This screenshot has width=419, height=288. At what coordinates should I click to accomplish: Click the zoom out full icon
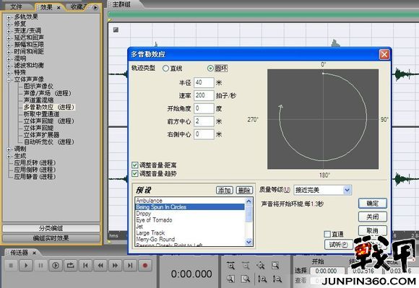(x=261, y=266)
